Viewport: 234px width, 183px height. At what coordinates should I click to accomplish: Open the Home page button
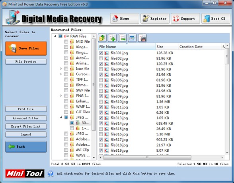tap(125, 19)
